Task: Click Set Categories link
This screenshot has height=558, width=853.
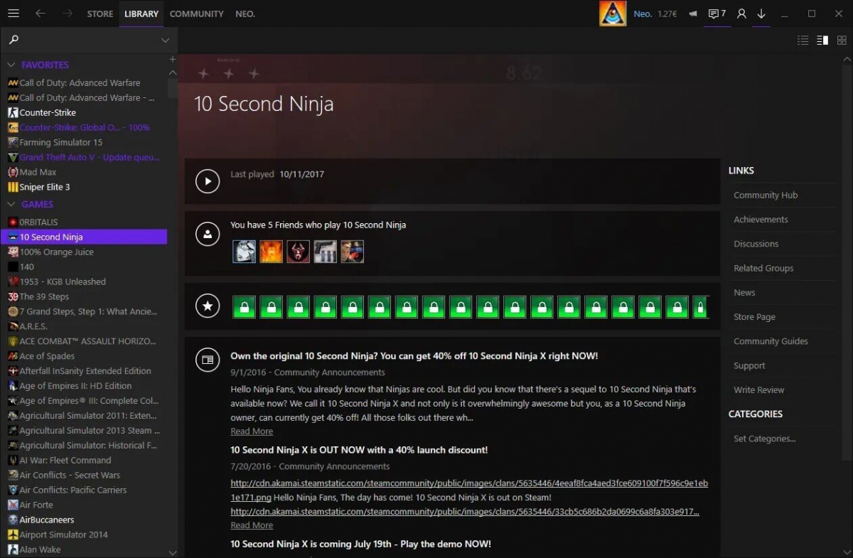Action: pyautogui.click(x=764, y=439)
